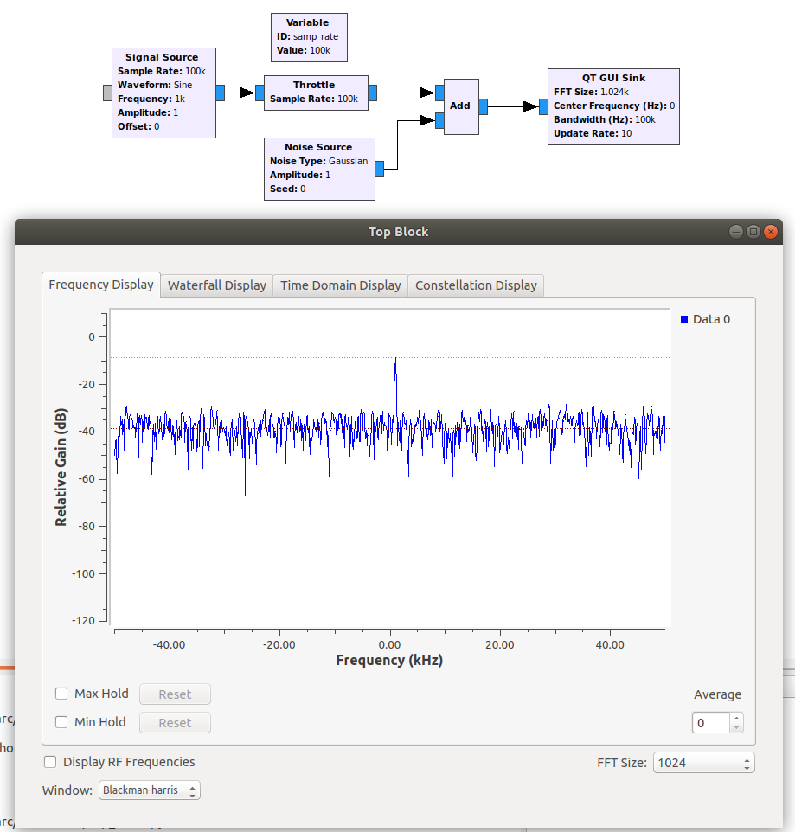Switch to the Waterfall Display tab
Image resolution: width=795 pixels, height=832 pixels.
[216, 285]
